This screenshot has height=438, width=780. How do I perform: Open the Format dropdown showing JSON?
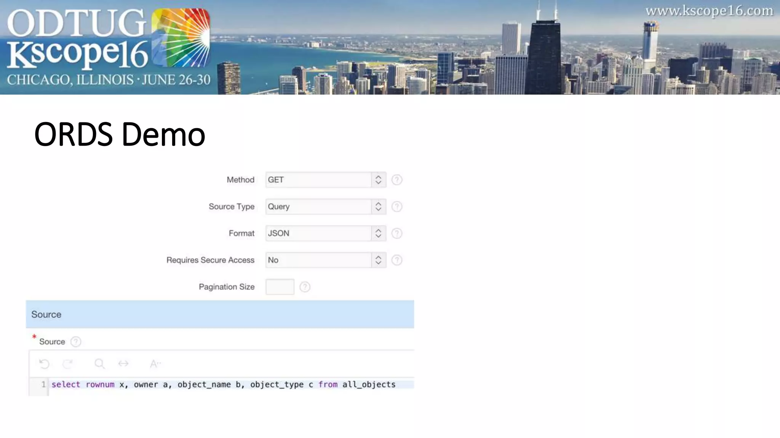(326, 233)
